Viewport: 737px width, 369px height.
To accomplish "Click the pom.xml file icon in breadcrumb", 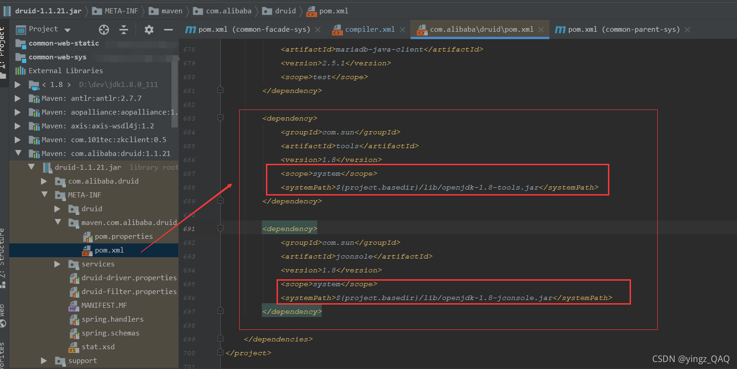I will coord(312,11).
